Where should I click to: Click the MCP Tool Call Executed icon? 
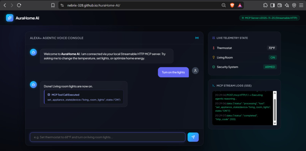point(49,94)
